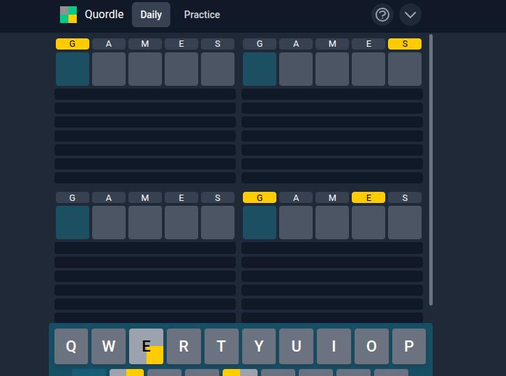Image resolution: width=506 pixels, height=376 pixels.
Task: Open the help question mark icon
Action: (x=382, y=15)
